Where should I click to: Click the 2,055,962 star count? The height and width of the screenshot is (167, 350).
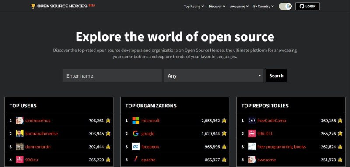(x=210, y=121)
